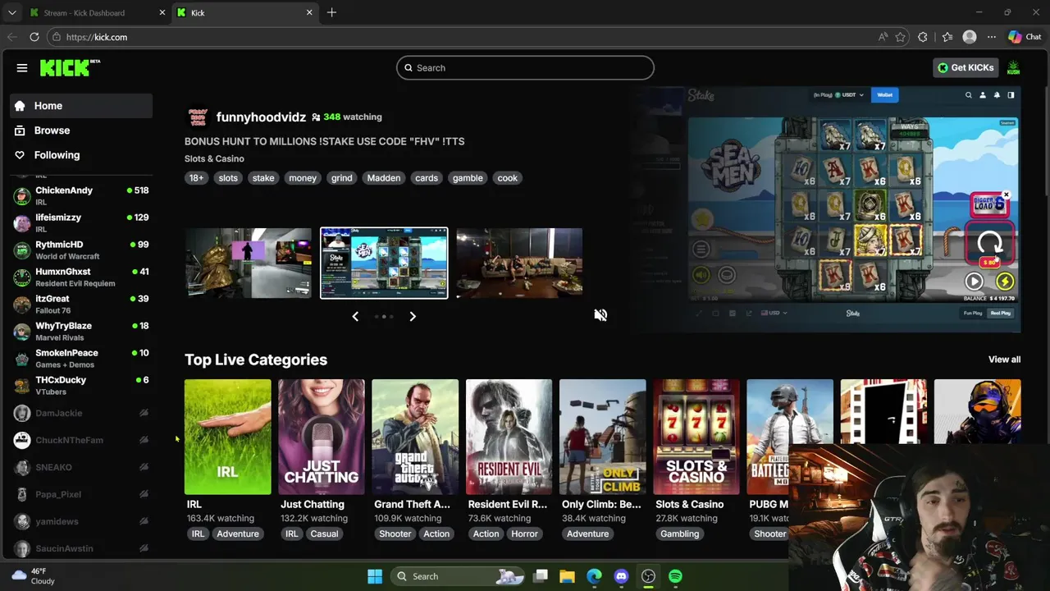Click Get KICKs button
This screenshot has height=591, width=1050.
966,68
